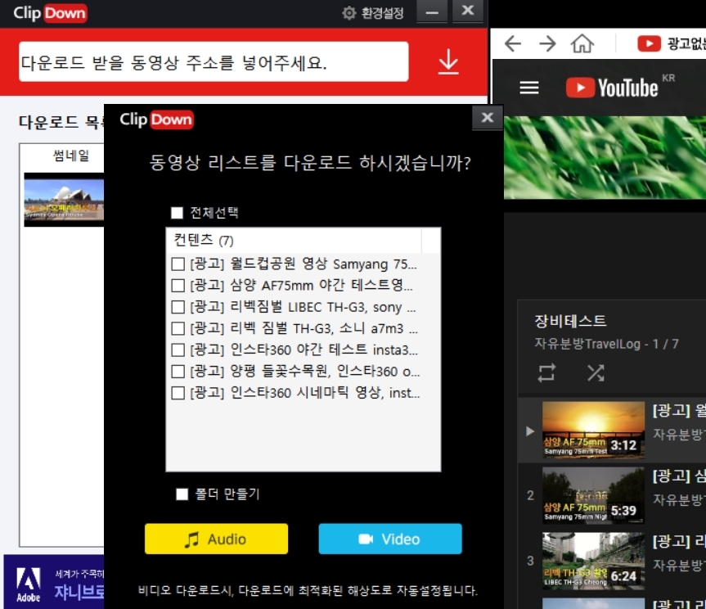Check 인스타360 야간 테스트 insta3 item
Image resolution: width=706 pixels, height=609 pixels.
[178, 350]
